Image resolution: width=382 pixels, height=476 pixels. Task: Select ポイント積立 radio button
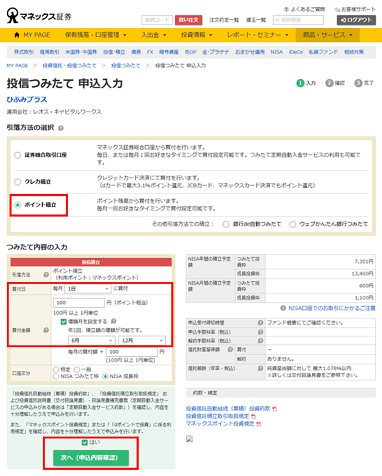click(x=17, y=205)
